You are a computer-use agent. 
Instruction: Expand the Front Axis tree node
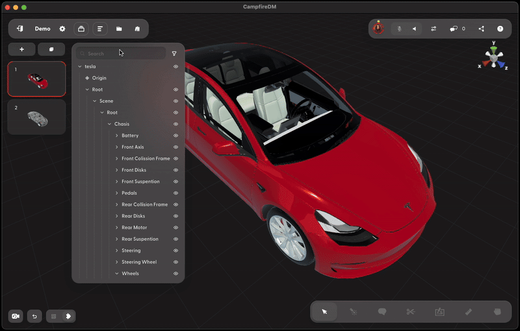[117, 147]
